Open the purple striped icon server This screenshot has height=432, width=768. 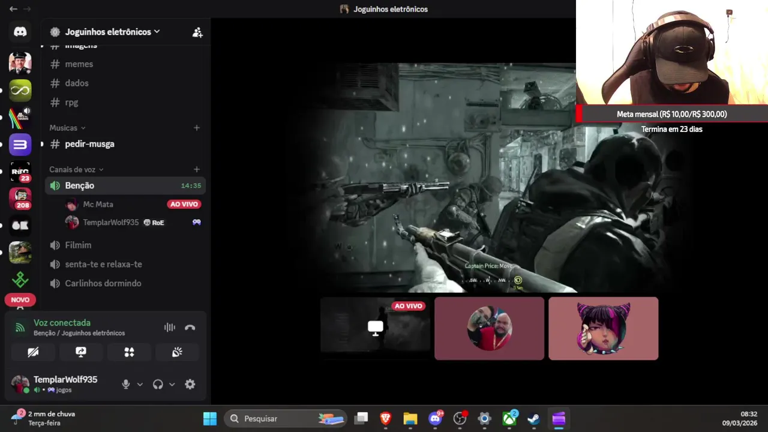[x=20, y=145]
